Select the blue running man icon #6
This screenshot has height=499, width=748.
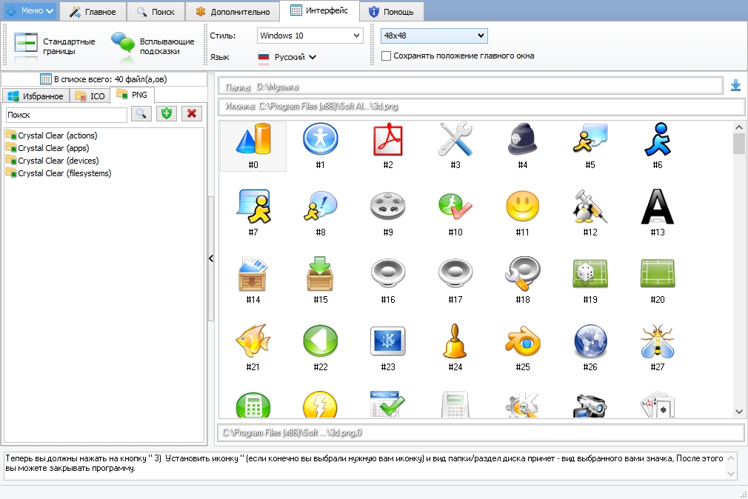click(x=658, y=139)
